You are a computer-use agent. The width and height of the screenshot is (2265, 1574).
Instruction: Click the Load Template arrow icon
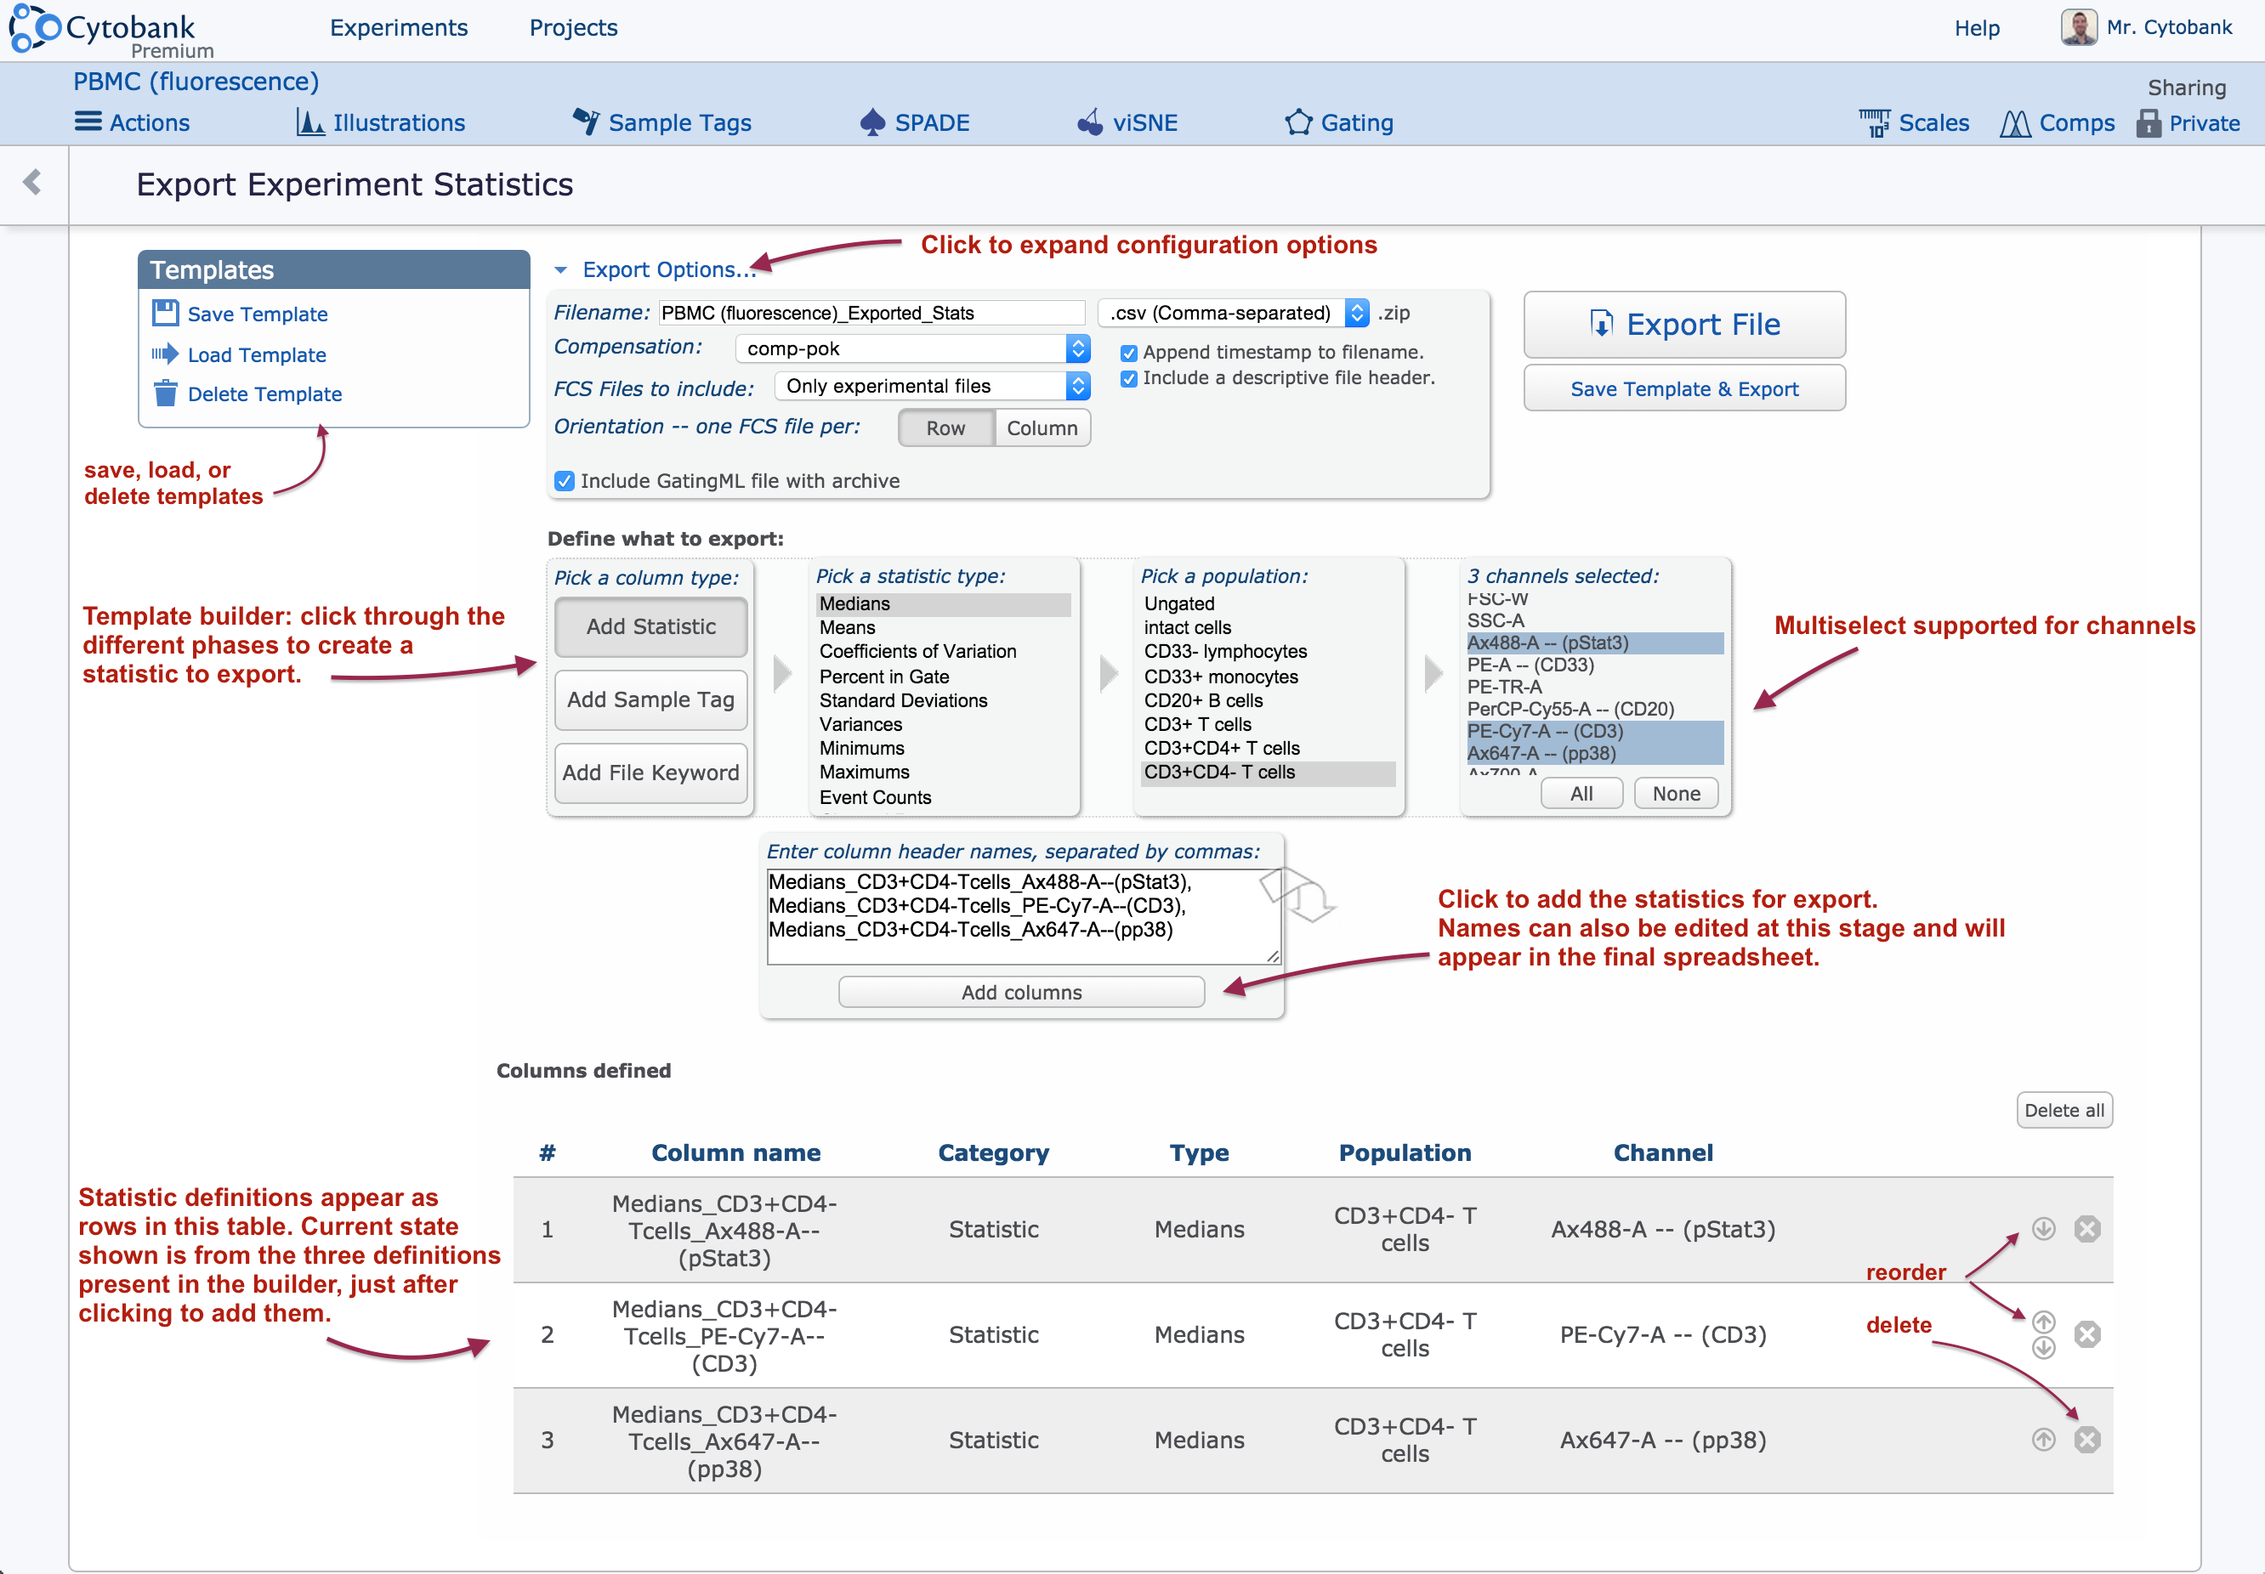165,353
